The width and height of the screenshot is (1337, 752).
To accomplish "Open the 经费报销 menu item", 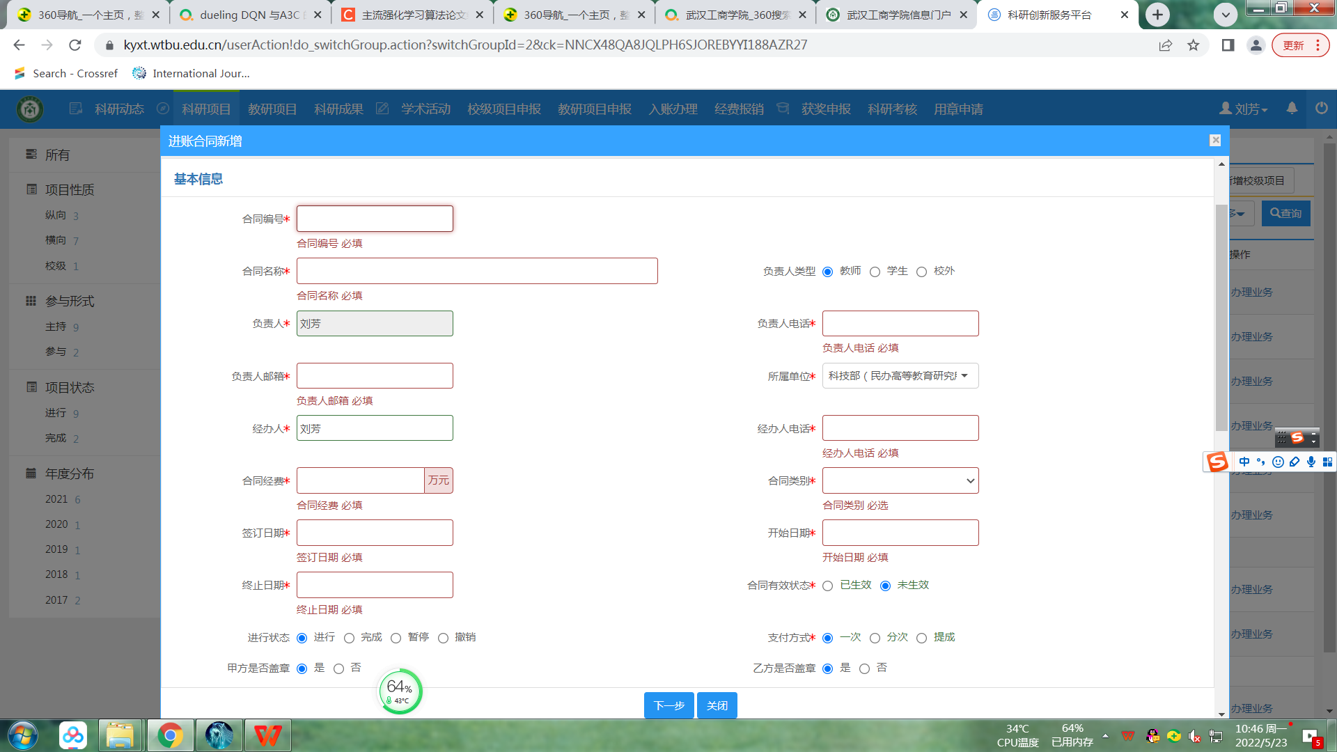I will (739, 109).
